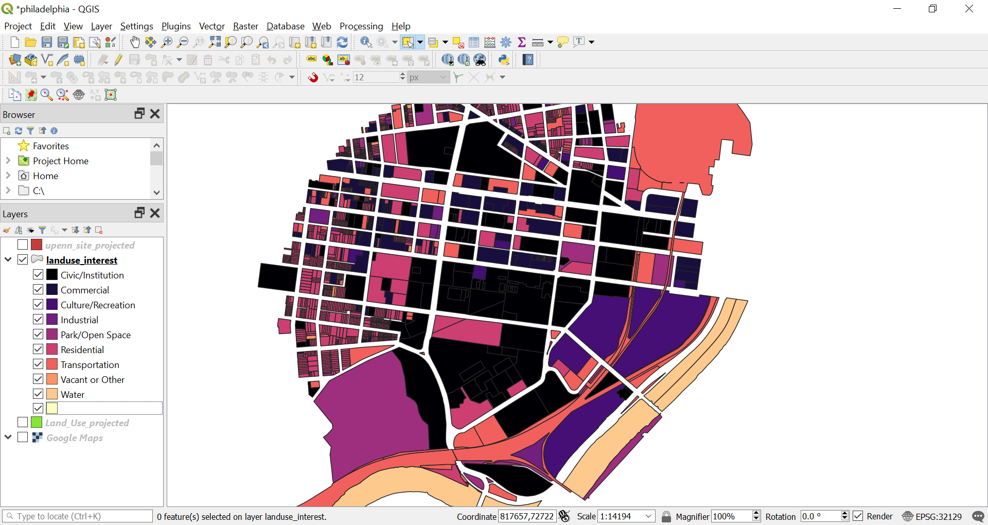Open the Scale dropdown
The height and width of the screenshot is (525, 988).
[648, 516]
